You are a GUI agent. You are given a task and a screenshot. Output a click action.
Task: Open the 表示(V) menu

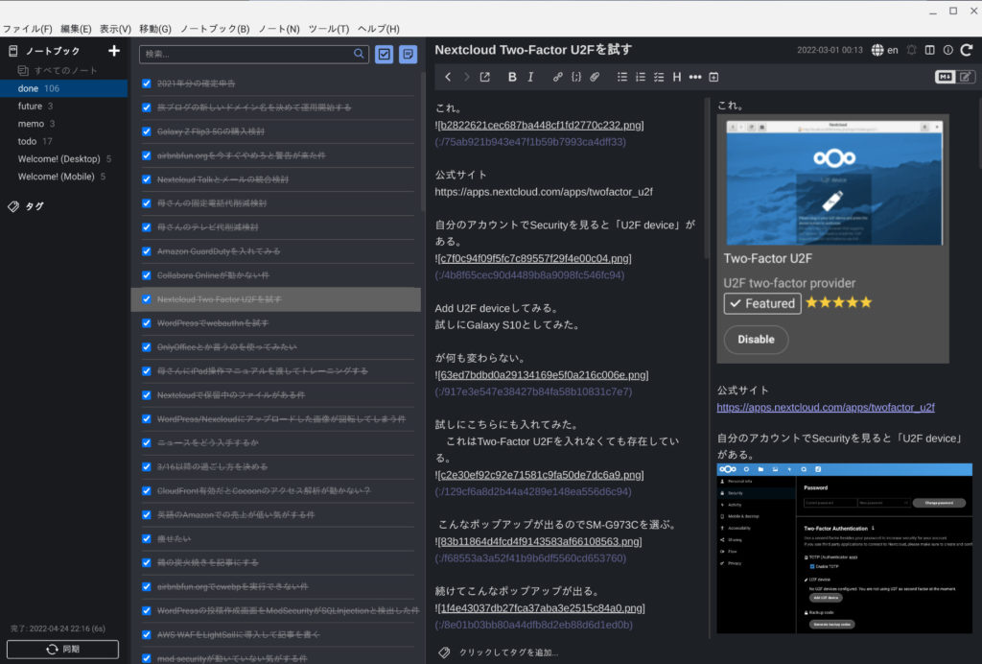coord(115,29)
